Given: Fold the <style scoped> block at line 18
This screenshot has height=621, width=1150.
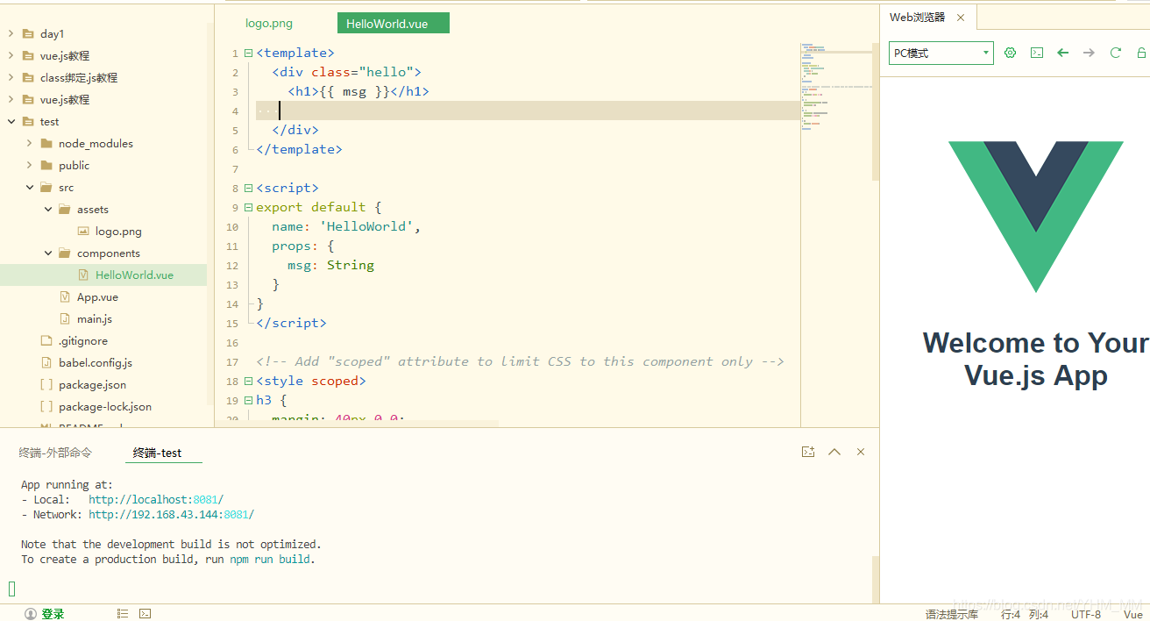Looking at the screenshot, I should pyautogui.click(x=248, y=382).
